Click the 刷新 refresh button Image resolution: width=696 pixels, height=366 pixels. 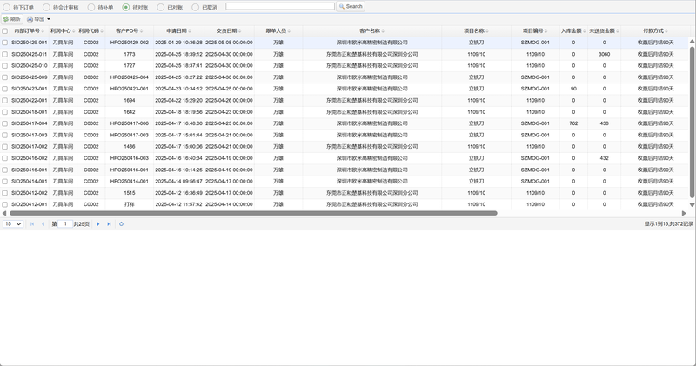tap(11, 19)
